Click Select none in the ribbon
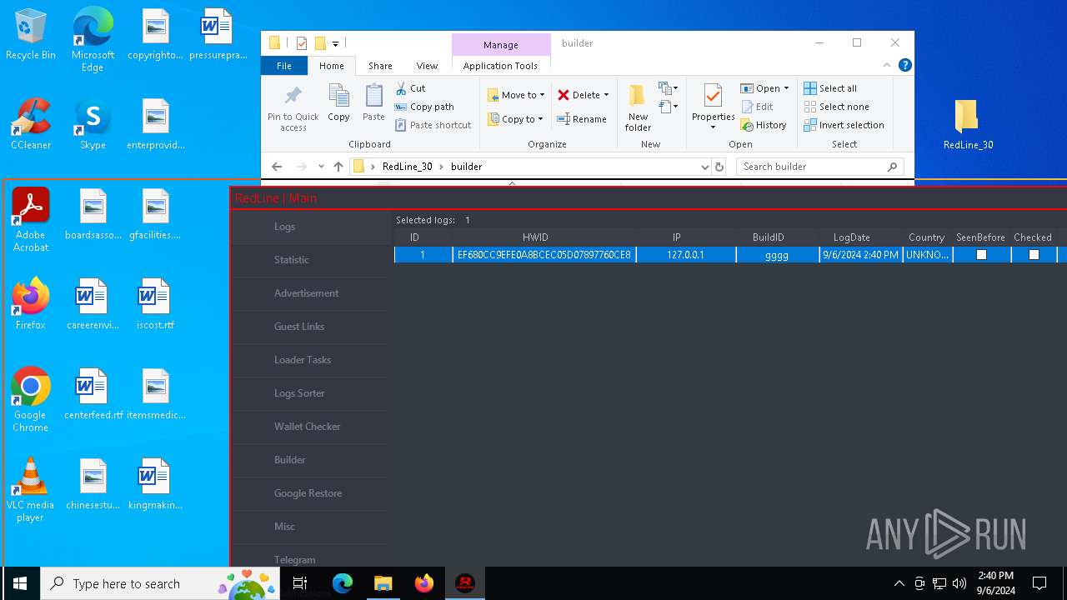The image size is (1067, 600). pyautogui.click(x=836, y=107)
